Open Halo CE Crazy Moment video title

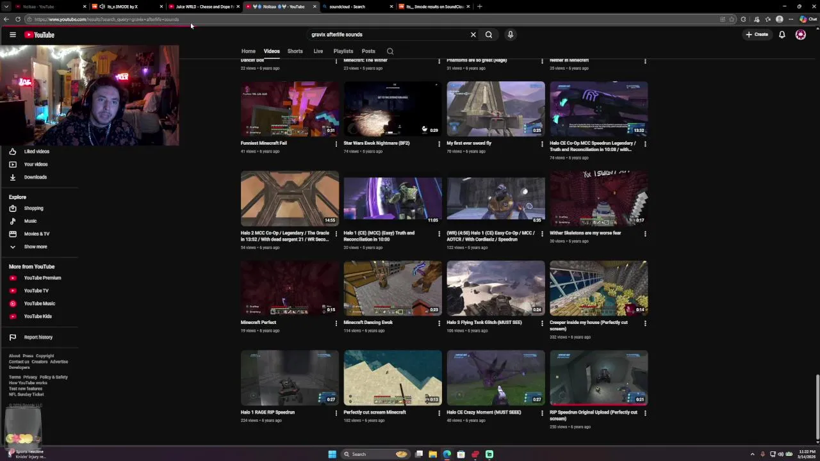click(484, 412)
